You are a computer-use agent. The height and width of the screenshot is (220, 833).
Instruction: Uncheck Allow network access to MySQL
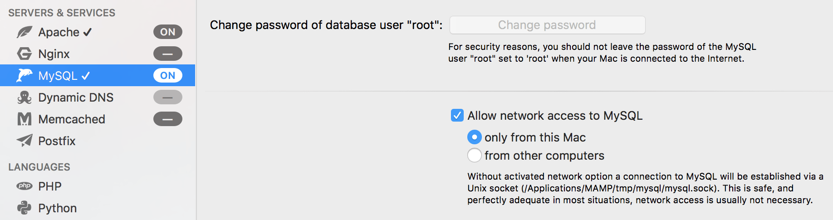[x=457, y=115]
